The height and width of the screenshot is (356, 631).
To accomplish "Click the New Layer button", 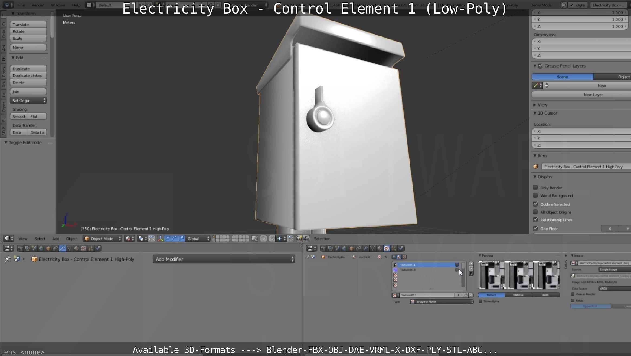I will click(581, 95).
